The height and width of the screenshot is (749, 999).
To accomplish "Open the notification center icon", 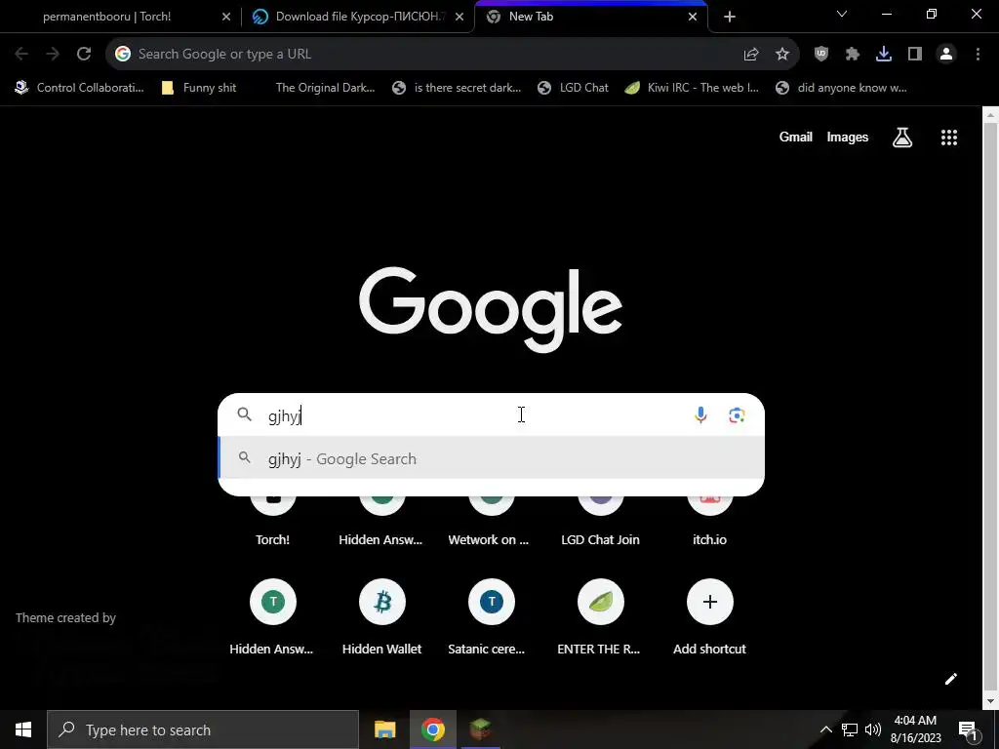I will (968, 729).
